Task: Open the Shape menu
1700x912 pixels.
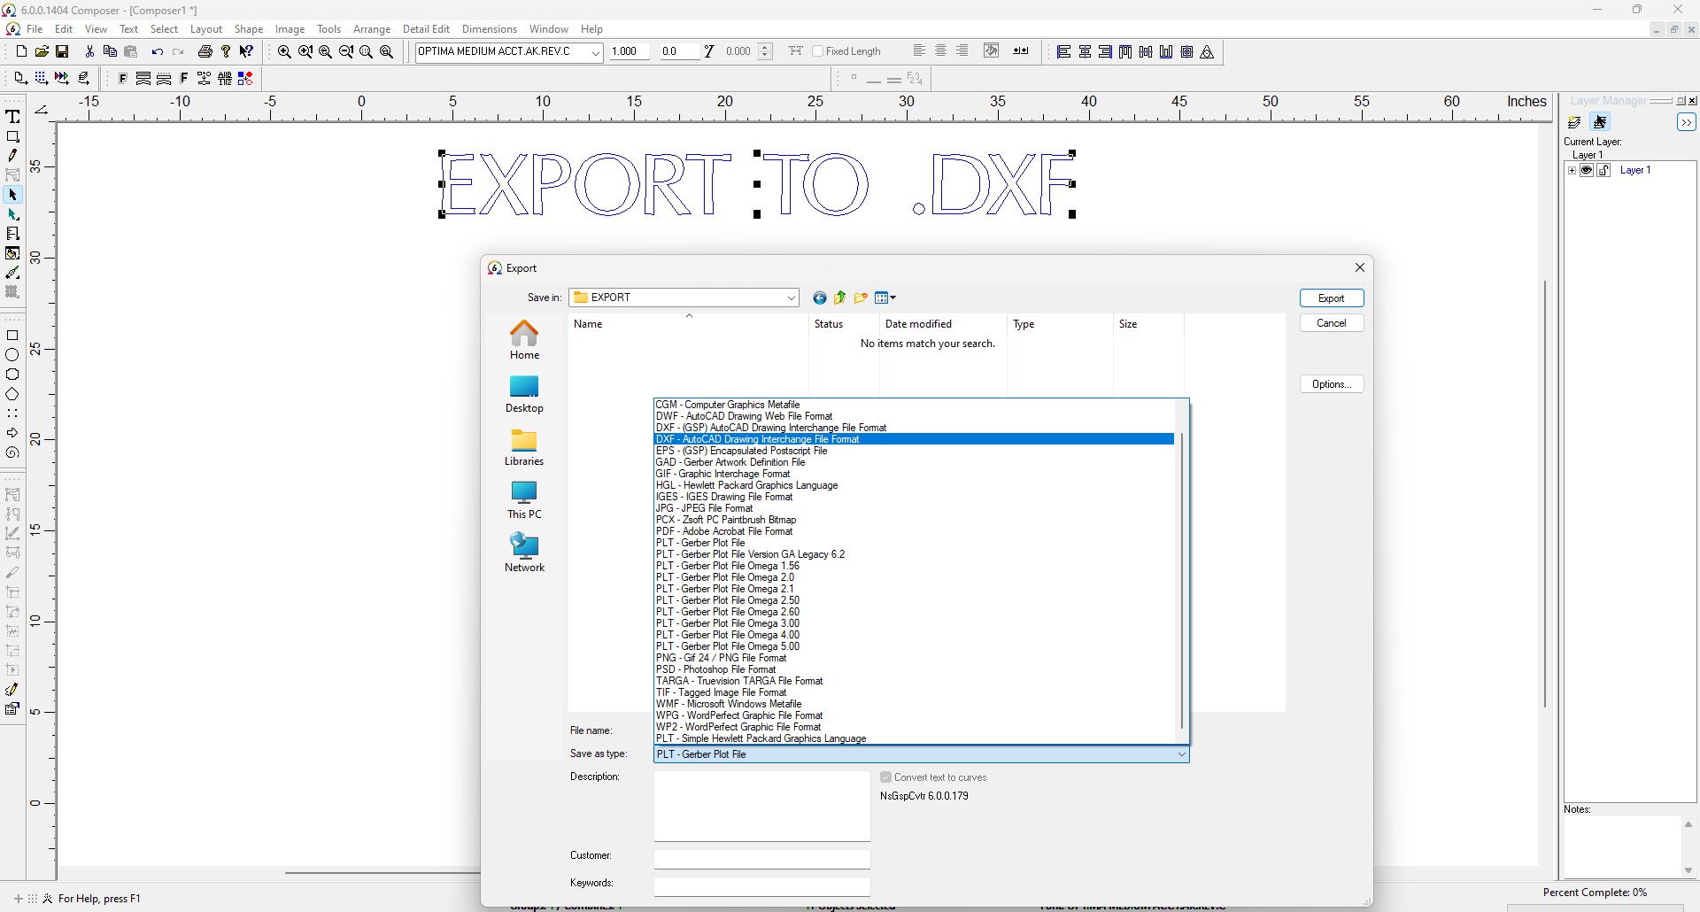Action: click(249, 29)
